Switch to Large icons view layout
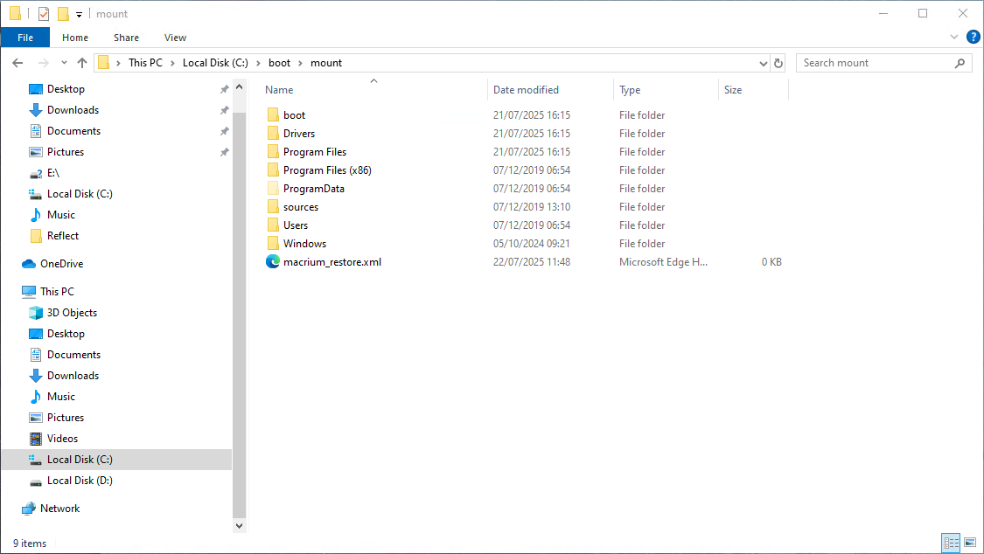Image resolution: width=984 pixels, height=554 pixels. tap(970, 542)
